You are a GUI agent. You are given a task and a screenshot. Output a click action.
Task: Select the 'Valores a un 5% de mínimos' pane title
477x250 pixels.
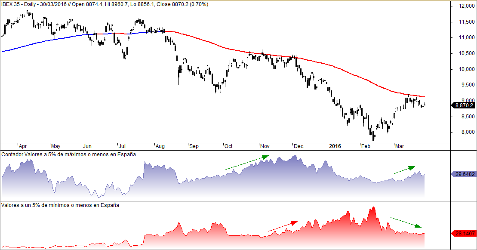pyautogui.click(x=60, y=205)
